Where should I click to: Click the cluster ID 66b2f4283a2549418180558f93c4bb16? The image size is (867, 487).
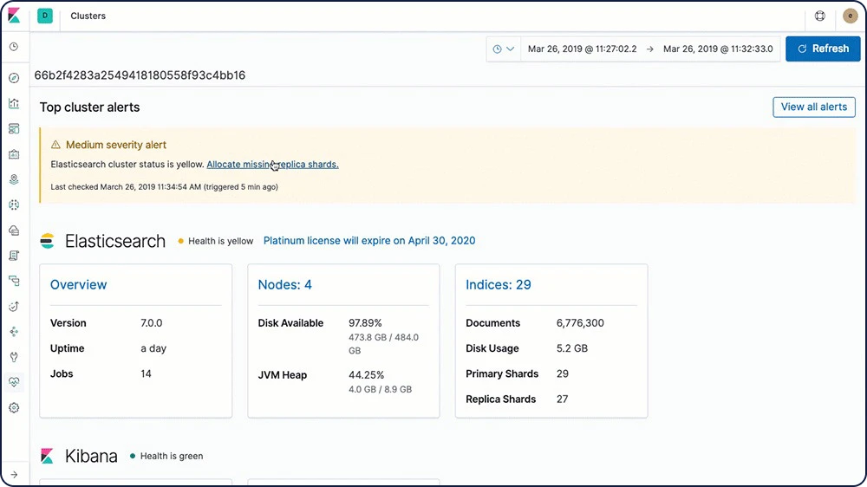140,75
